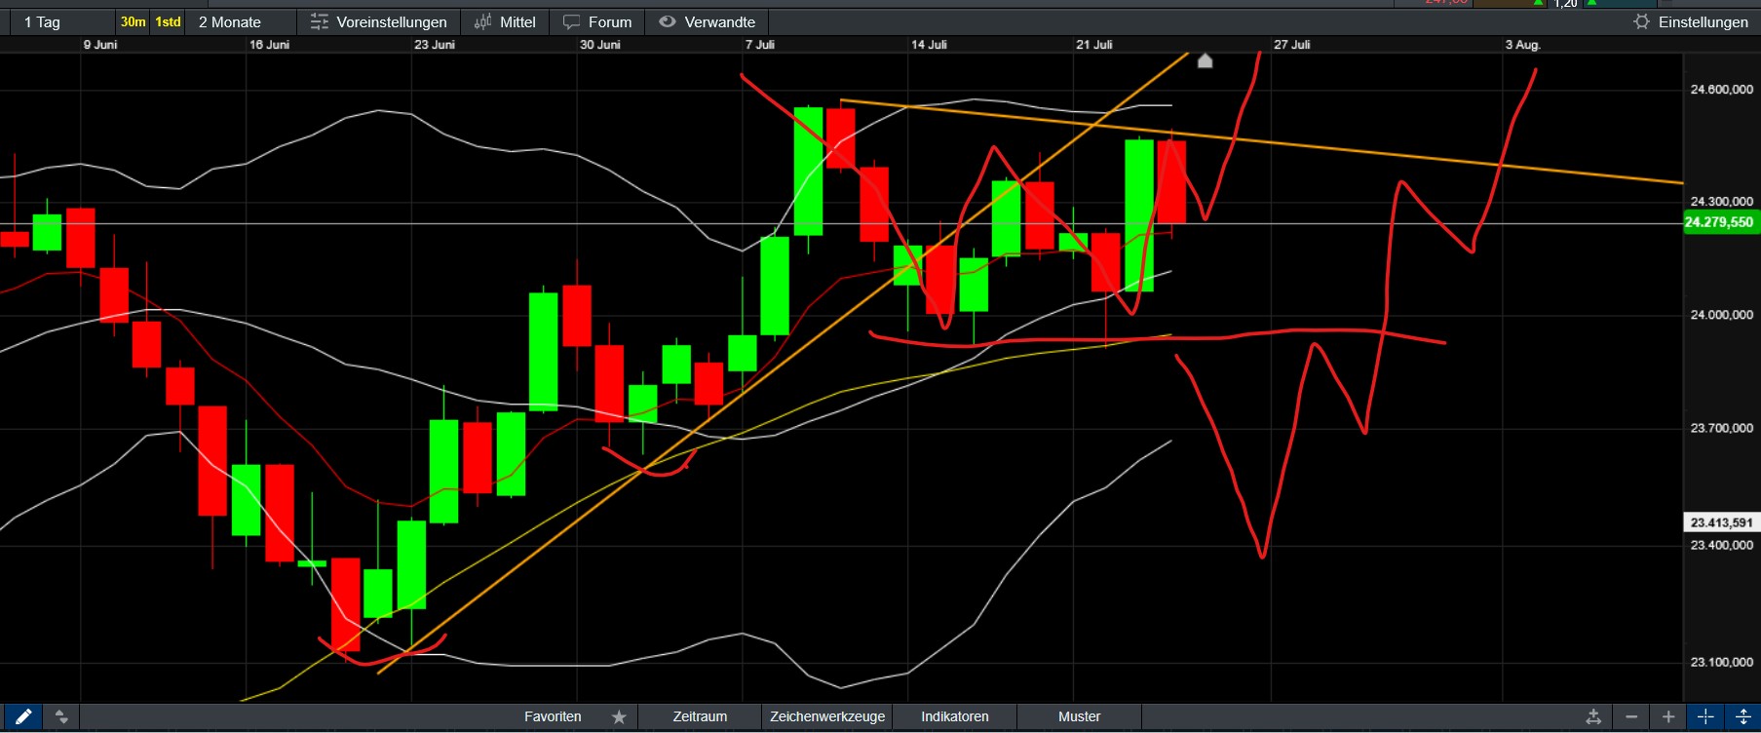Toggle the crosshair cursor icon
Screen dimensions: 1761x733
(x=1705, y=717)
